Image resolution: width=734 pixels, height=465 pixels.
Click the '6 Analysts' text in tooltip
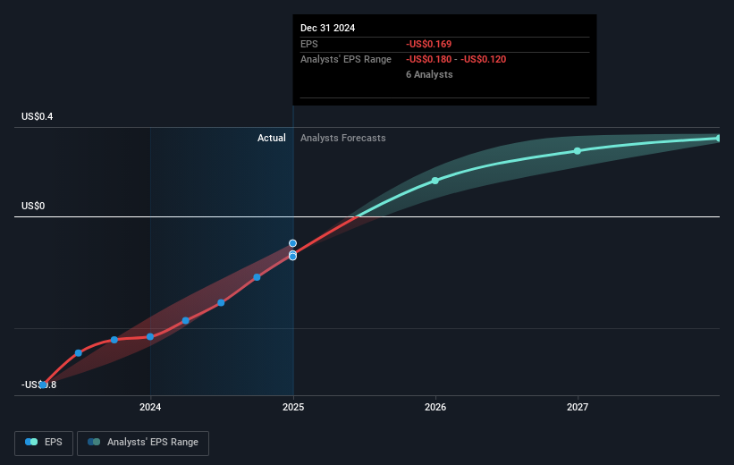click(x=429, y=74)
